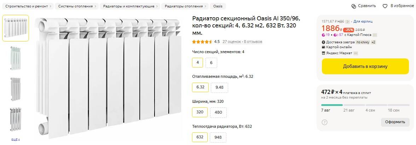Click the split payment progress bar
This screenshot has width=416, height=145.
pyautogui.click(x=365, y=105)
